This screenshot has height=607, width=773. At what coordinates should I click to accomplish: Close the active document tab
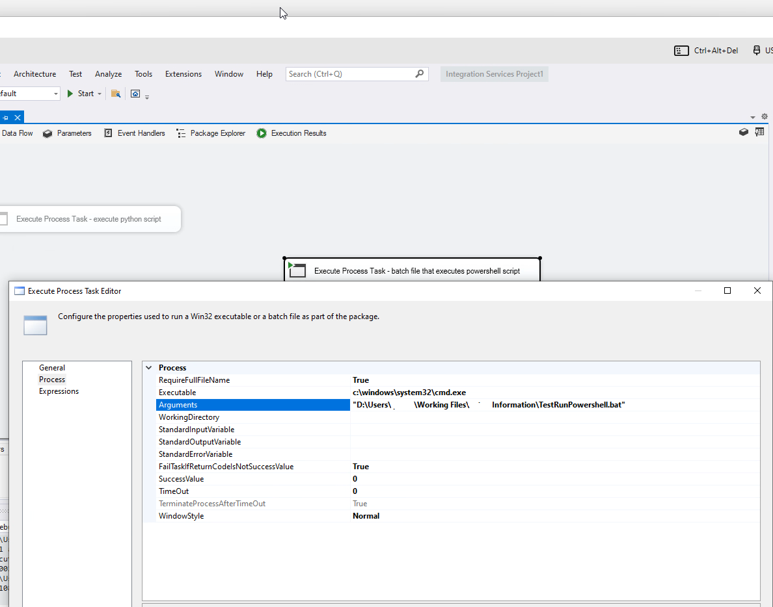coord(18,117)
